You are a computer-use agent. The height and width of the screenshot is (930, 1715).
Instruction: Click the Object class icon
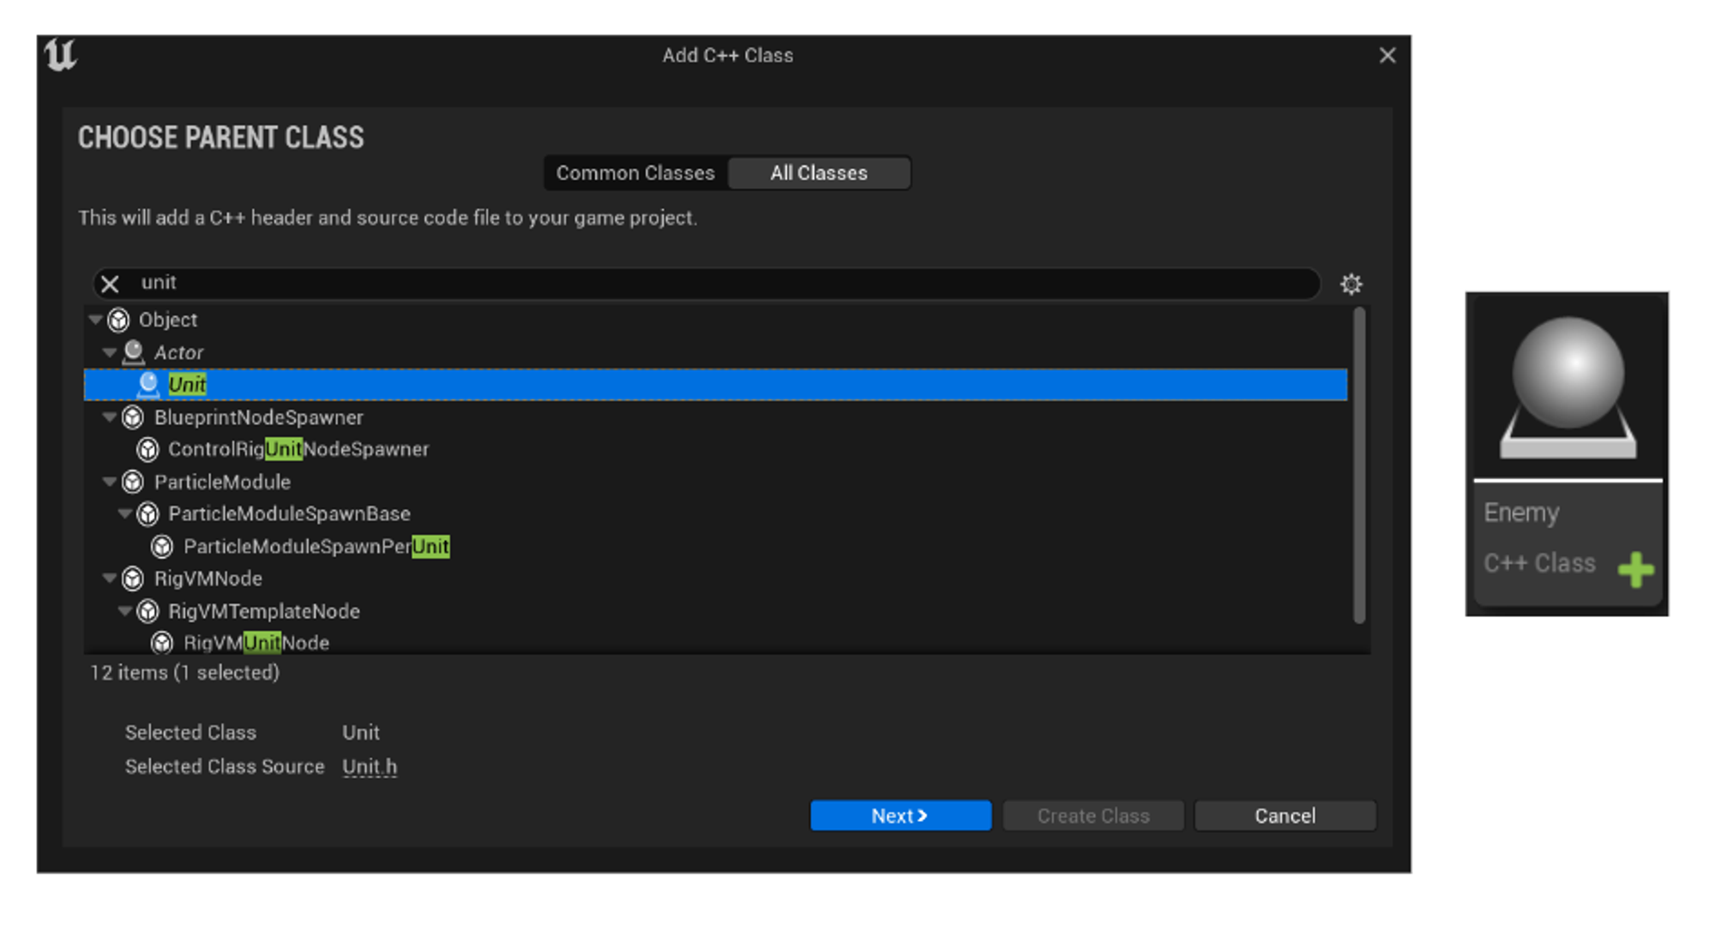pos(118,320)
